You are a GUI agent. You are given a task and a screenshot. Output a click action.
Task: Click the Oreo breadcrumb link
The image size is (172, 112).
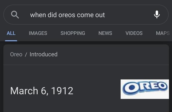click(16, 54)
